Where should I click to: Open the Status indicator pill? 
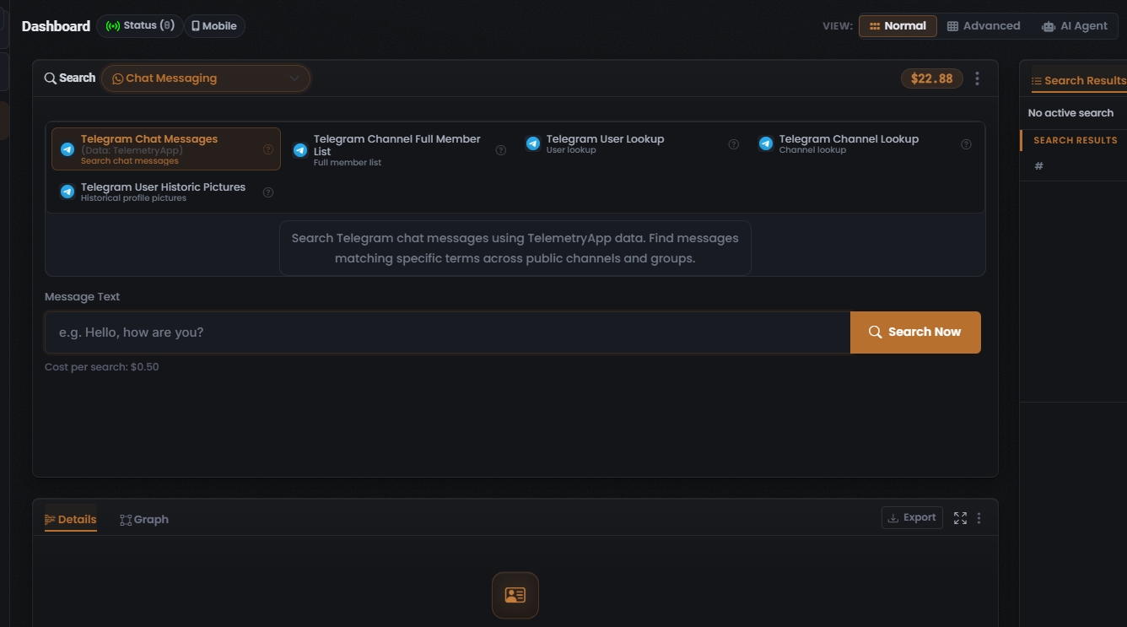click(x=140, y=26)
